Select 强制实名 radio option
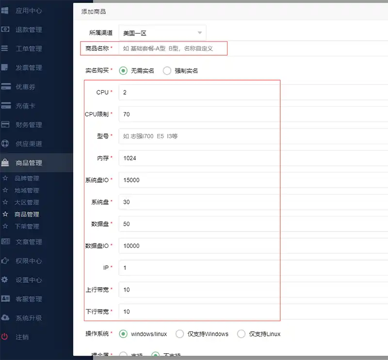 [167, 71]
